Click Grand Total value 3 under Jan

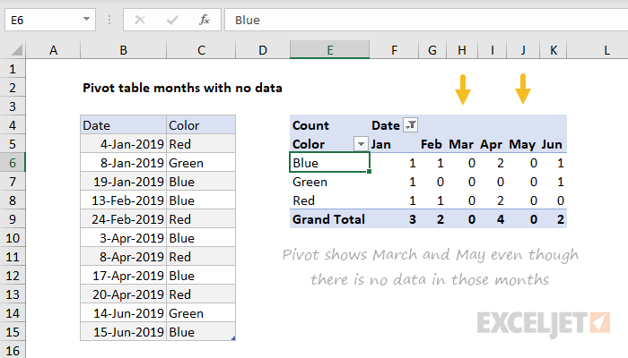coord(394,219)
